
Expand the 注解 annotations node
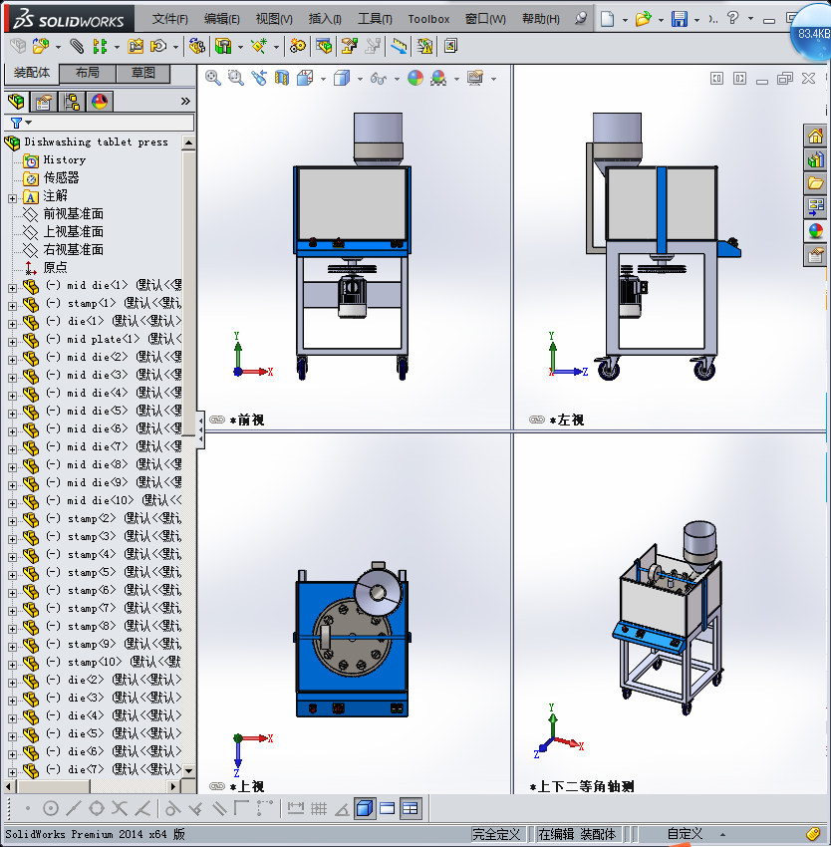(x=12, y=198)
